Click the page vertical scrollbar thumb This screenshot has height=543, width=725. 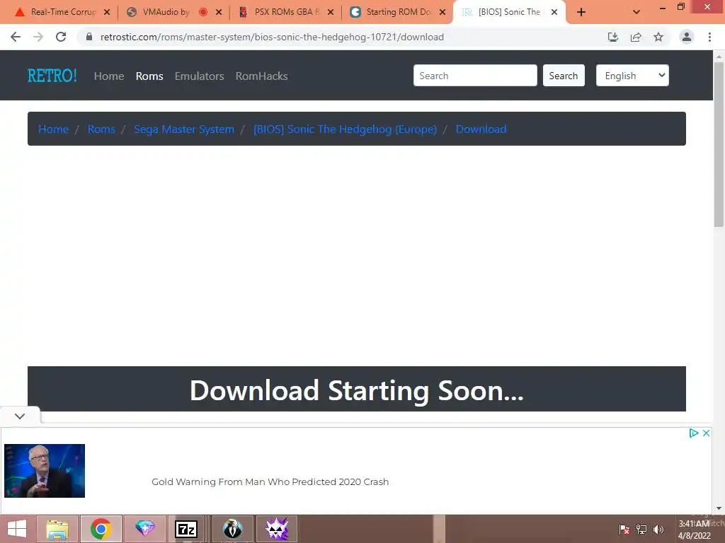tap(719, 144)
